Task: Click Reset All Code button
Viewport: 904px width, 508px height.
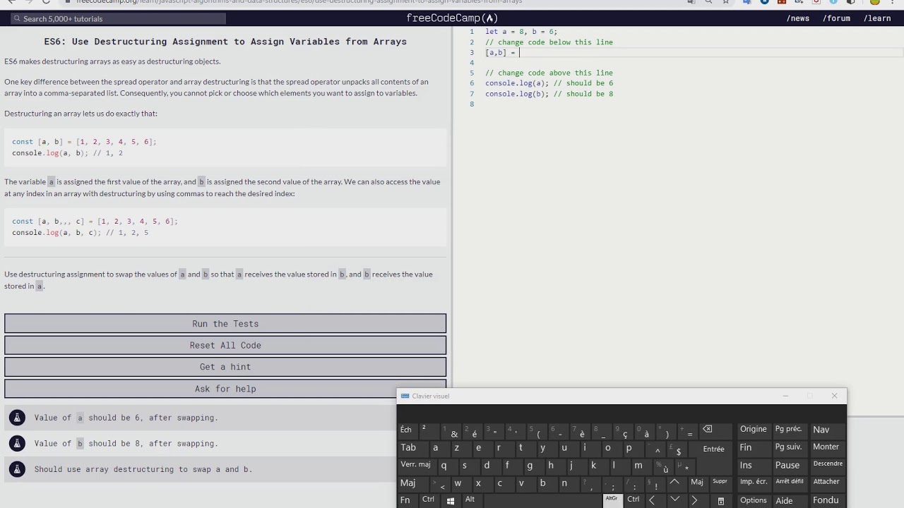Action: click(225, 345)
